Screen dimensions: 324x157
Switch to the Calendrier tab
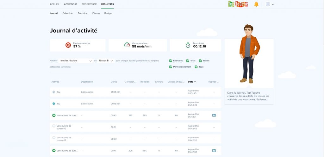click(68, 13)
